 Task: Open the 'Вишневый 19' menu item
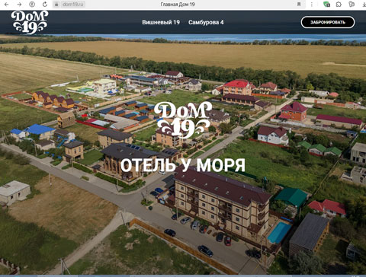(161, 22)
